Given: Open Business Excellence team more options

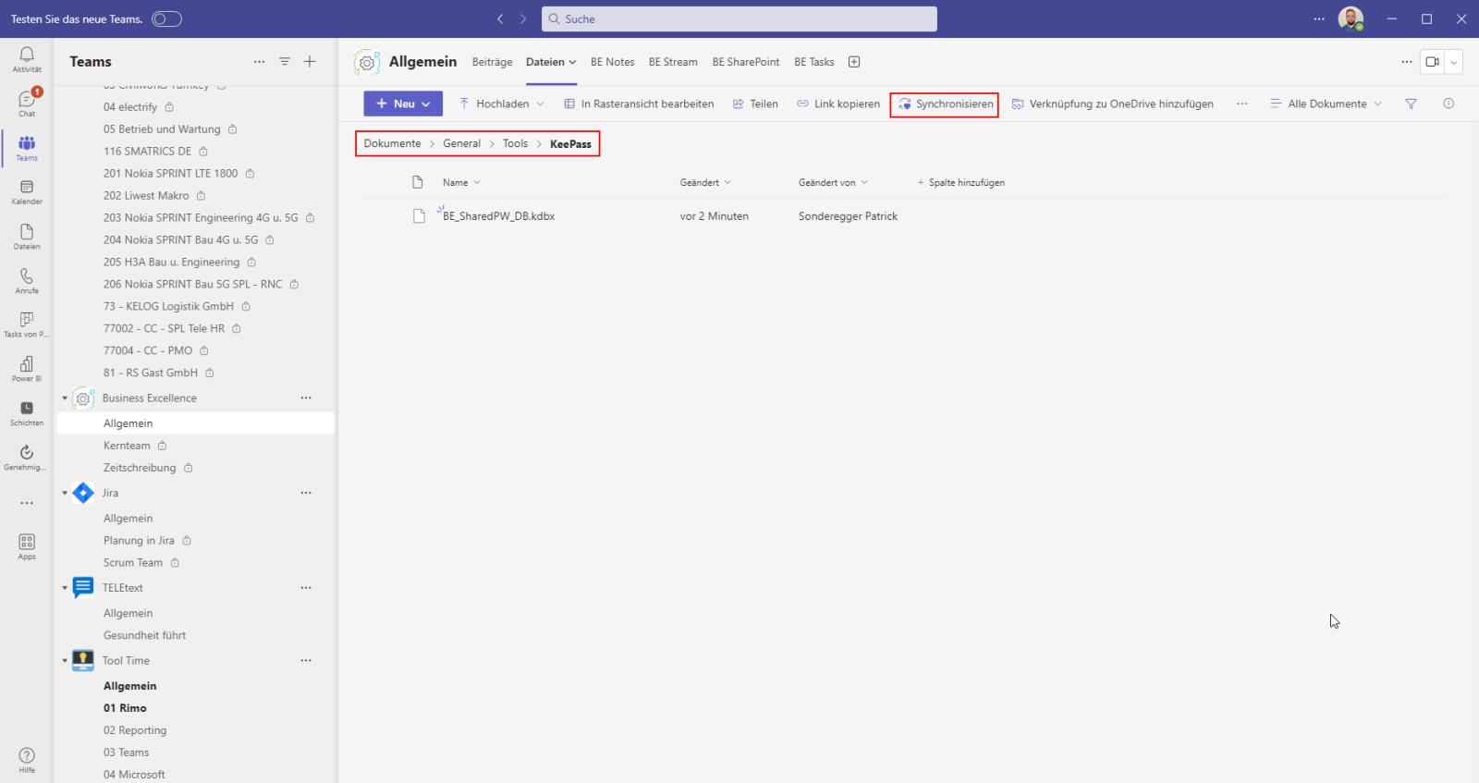Looking at the screenshot, I should [x=306, y=398].
